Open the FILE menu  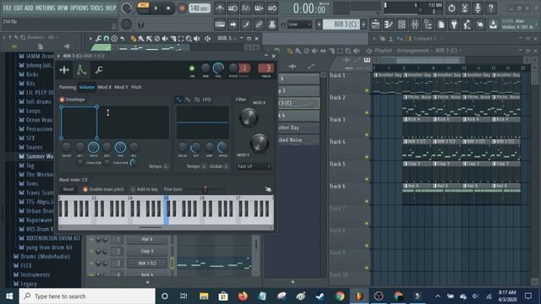7,8
